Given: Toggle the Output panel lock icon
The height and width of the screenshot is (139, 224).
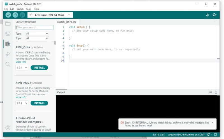Looking at the screenshot, I should [x=216, y=92].
